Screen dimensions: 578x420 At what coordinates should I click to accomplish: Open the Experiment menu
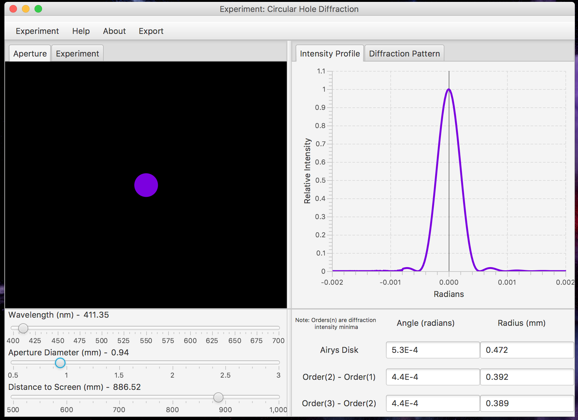click(37, 31)
